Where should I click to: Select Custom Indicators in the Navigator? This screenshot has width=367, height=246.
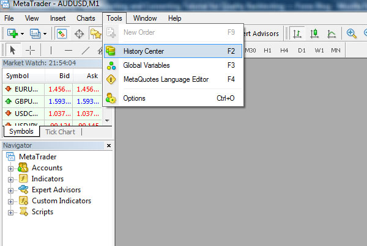[x=61, y=201]
